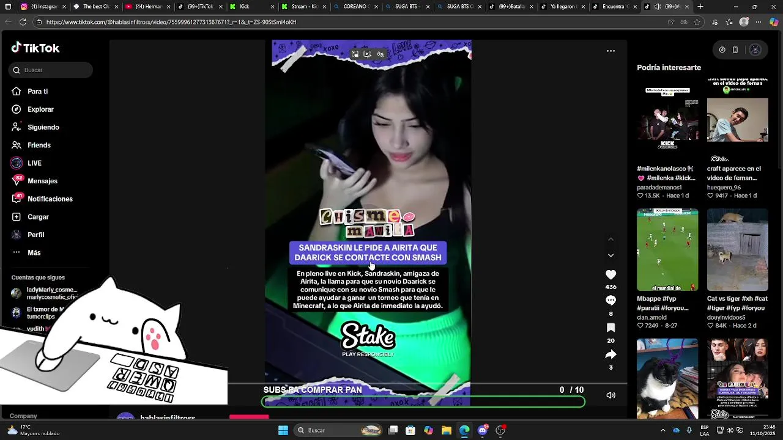783x440 pixels.
Task: Open the Copilot icon in browser toolbar
Action: pos(774,22)
